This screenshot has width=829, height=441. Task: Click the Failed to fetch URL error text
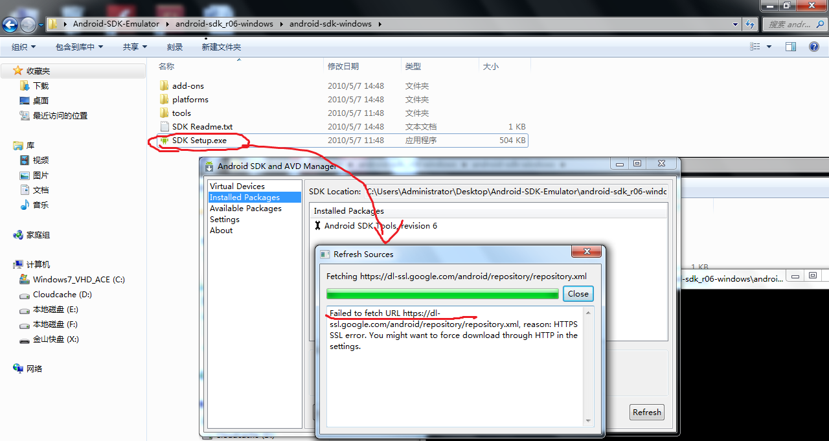(x=453, y=330)
